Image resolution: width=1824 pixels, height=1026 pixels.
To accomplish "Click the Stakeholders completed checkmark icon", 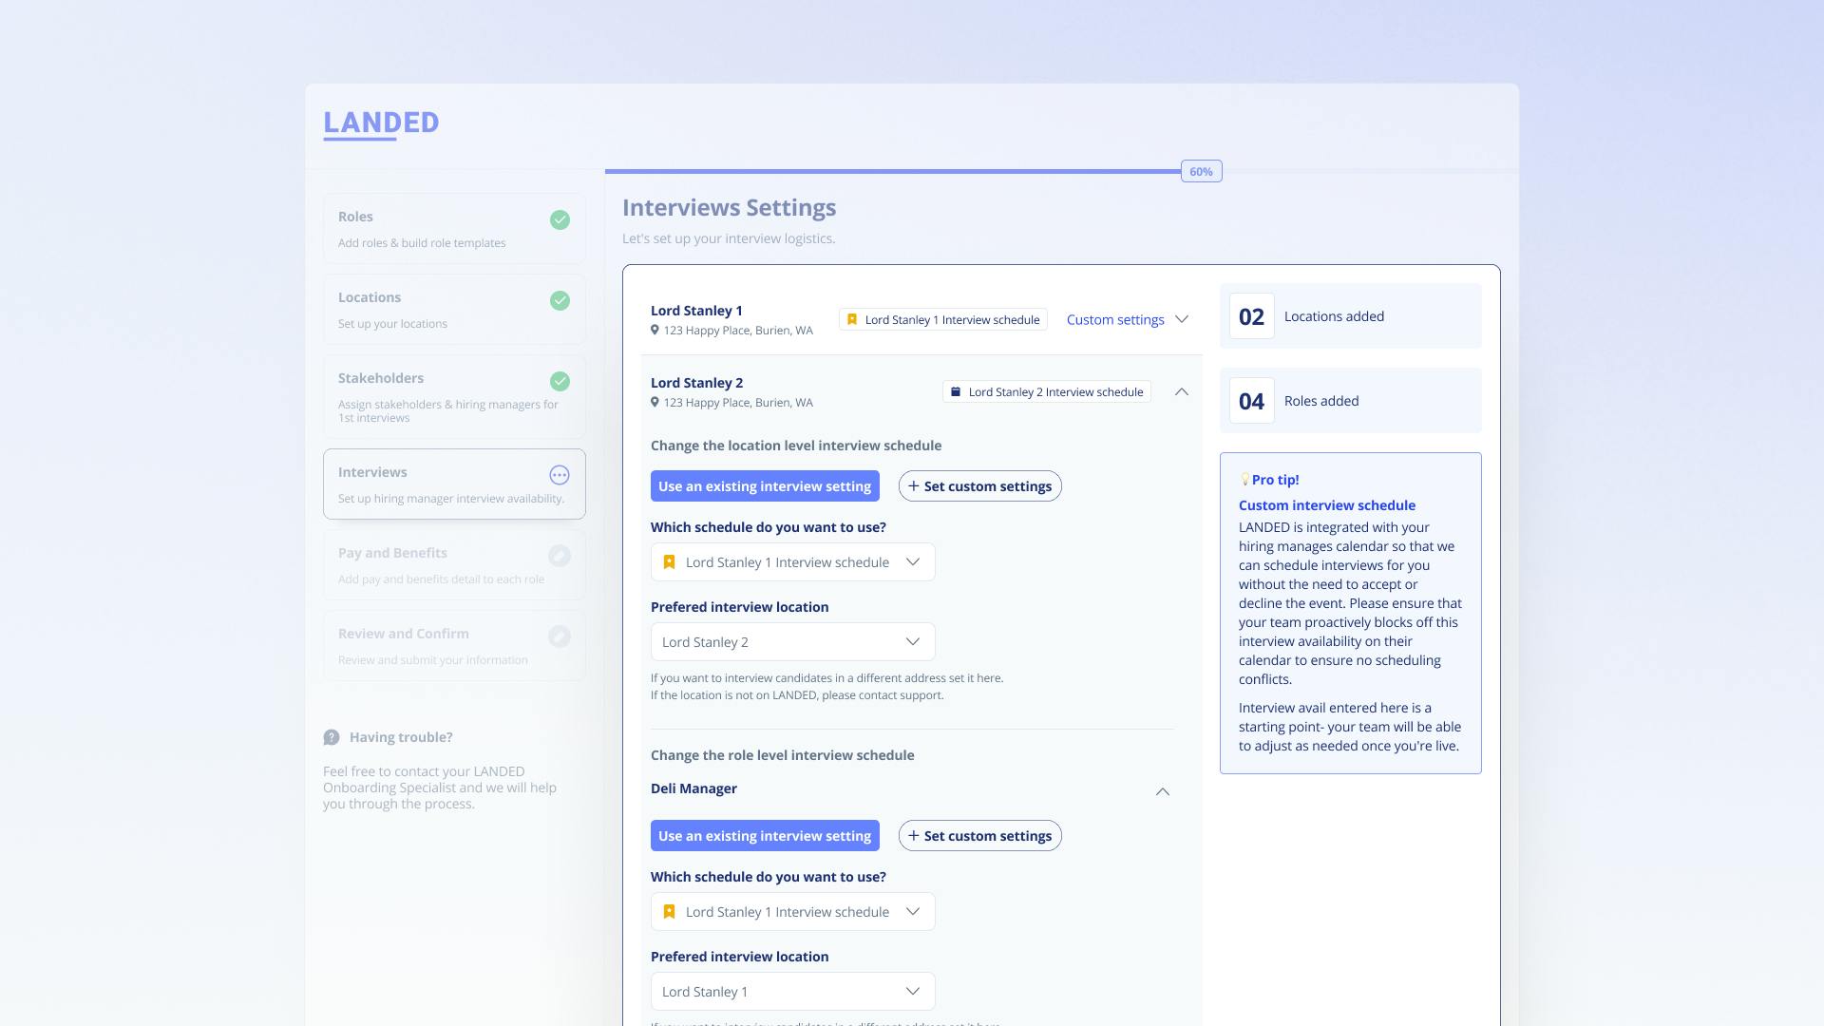I will click(x=560, y=380).
